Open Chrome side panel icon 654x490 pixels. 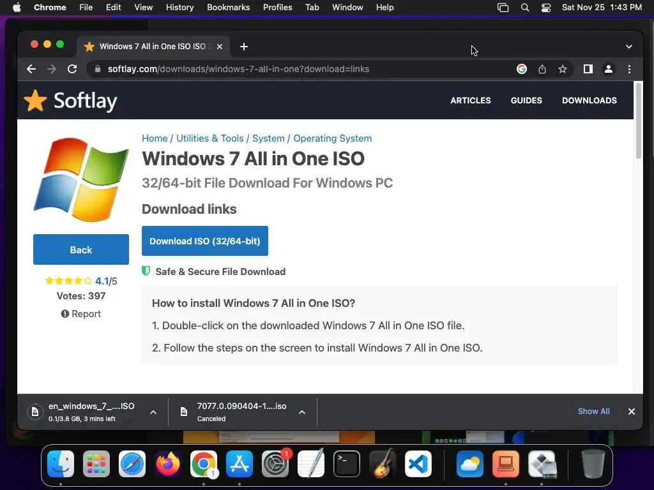coord(588,69)
